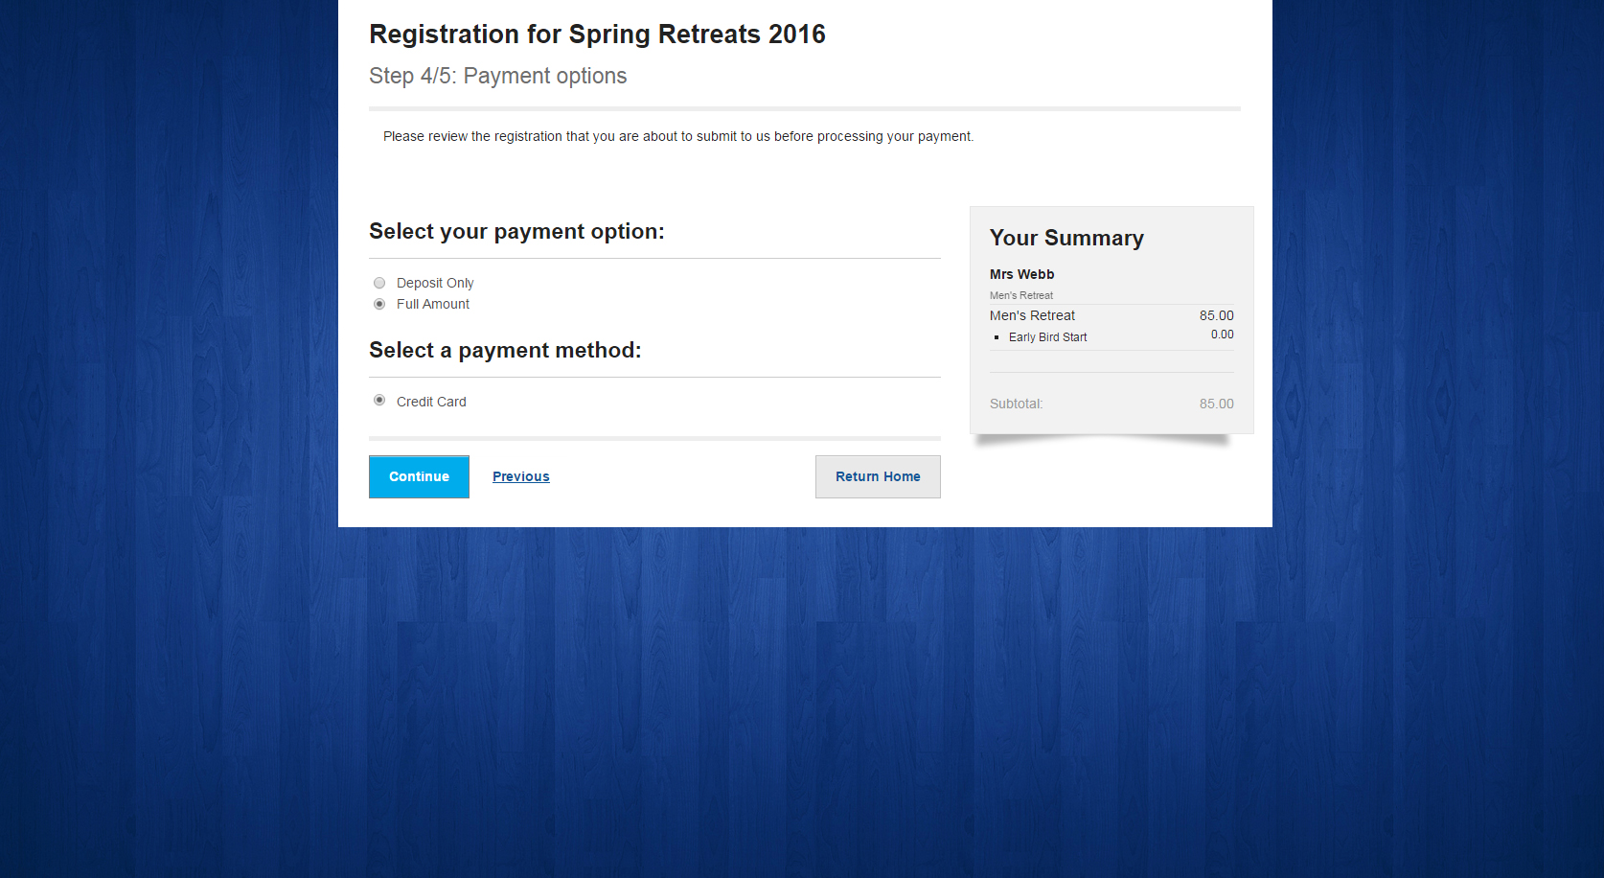Click the Subtotal amount 85.00
1604x878 pixels.
point(1216,404)
